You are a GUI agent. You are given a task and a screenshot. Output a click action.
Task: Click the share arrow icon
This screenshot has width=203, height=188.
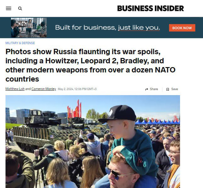coord(147,89)
